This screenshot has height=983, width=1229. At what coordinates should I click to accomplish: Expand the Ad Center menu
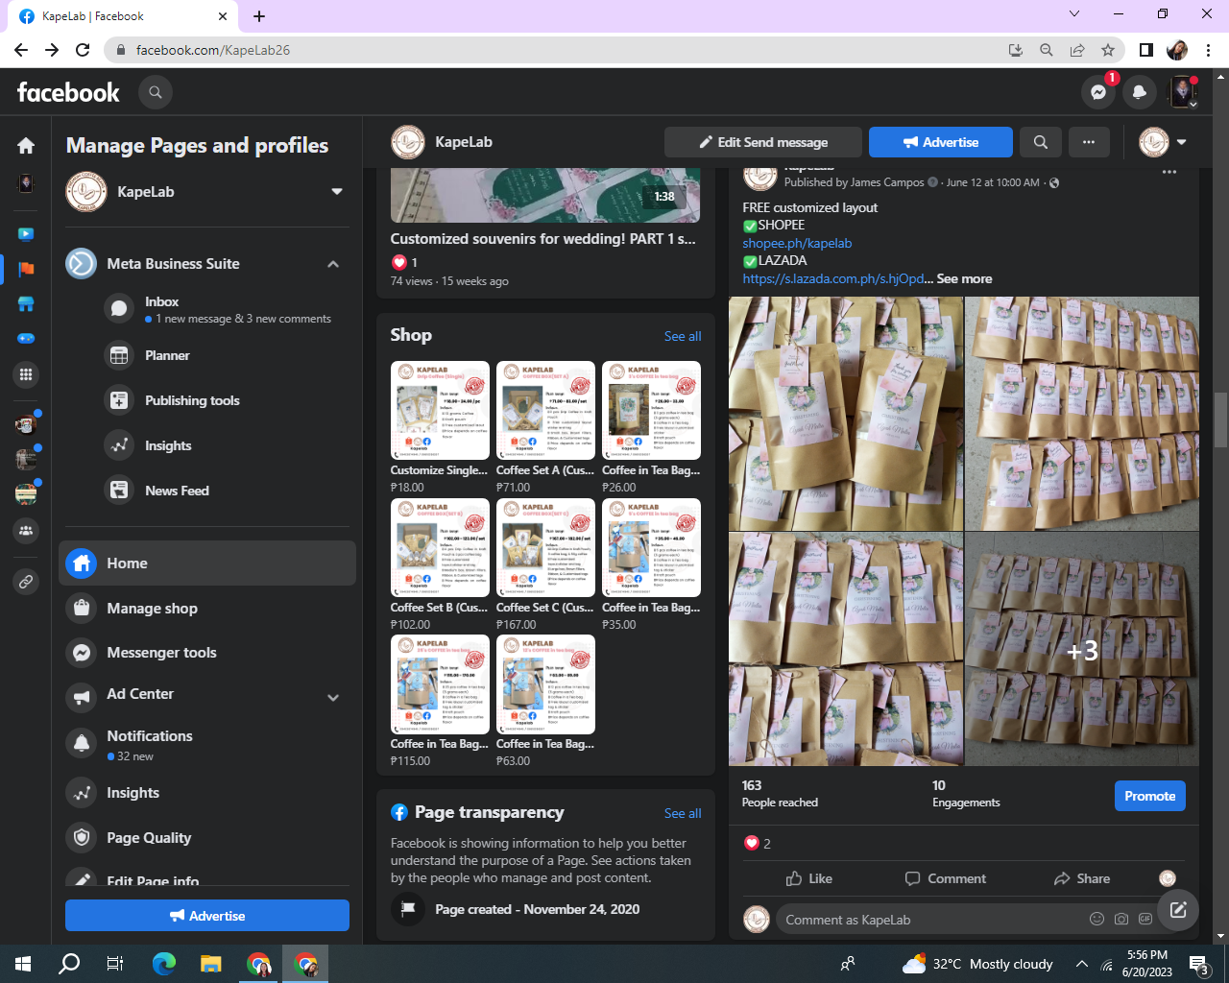point(333,697)
